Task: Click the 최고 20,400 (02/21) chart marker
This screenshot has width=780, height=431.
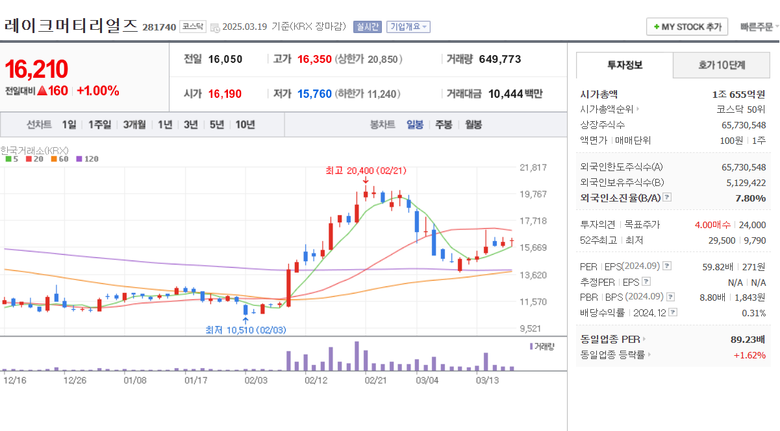Action: click(366, 170)
